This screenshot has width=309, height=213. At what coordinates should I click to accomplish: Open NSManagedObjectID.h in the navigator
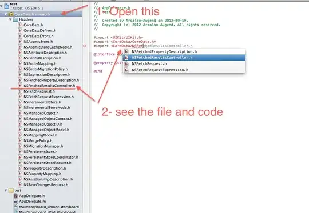point(43,124)
